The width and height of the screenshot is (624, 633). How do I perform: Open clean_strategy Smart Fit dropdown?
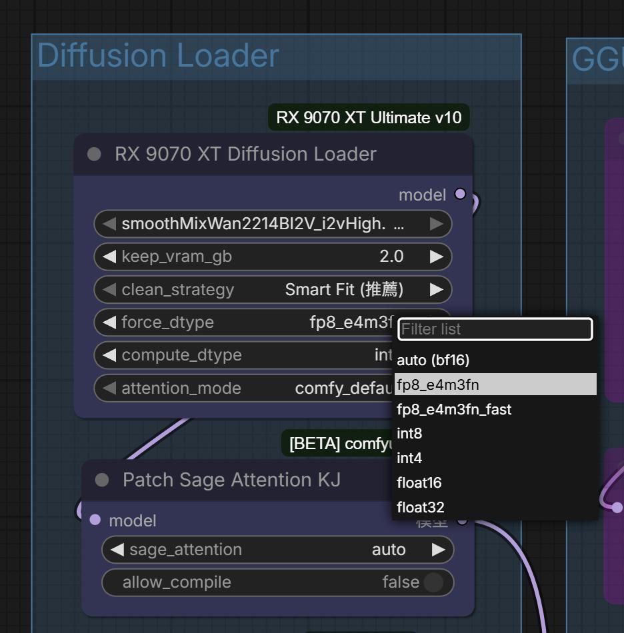tap(273, 289)
